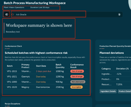Click the Category column header

pyautogui.click(x=106, y=69)
